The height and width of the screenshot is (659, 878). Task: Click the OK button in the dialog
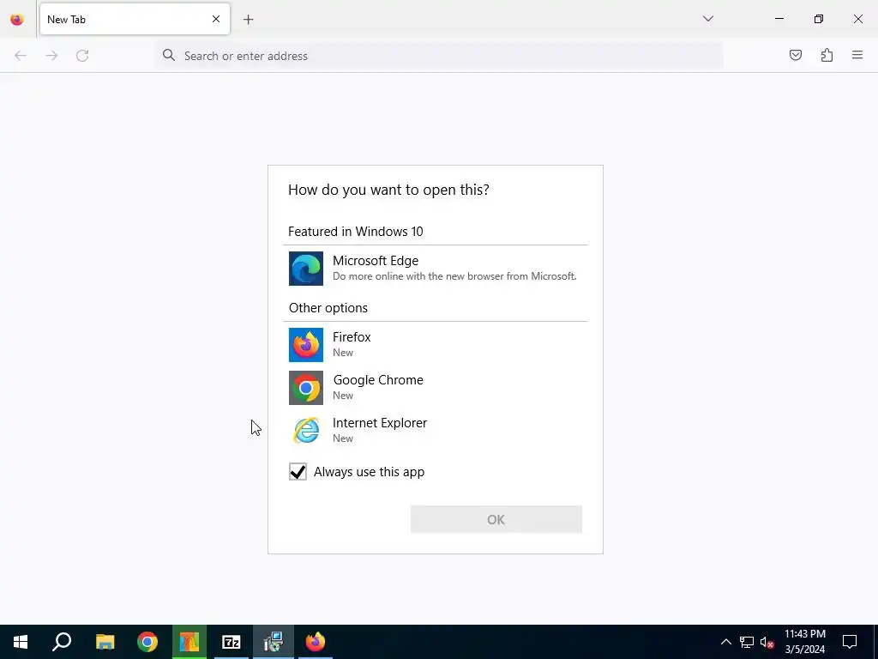(x=496, y=519)
